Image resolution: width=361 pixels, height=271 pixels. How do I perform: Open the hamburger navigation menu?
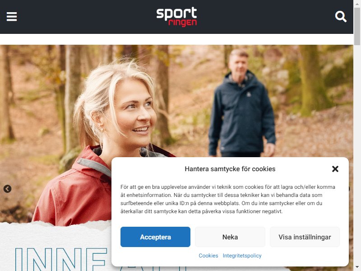point(12,17)
